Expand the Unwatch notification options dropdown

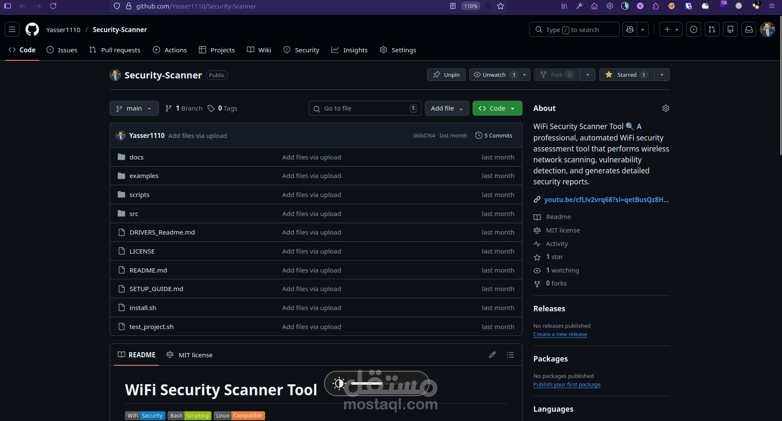(x=525, y=75)
